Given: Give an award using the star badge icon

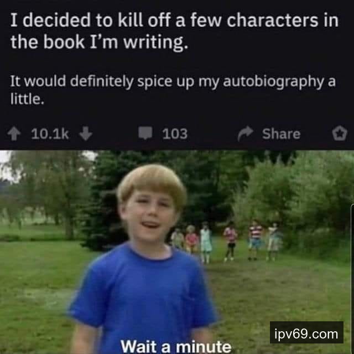Looking at the screenshot, I should (x=340, y=134).
